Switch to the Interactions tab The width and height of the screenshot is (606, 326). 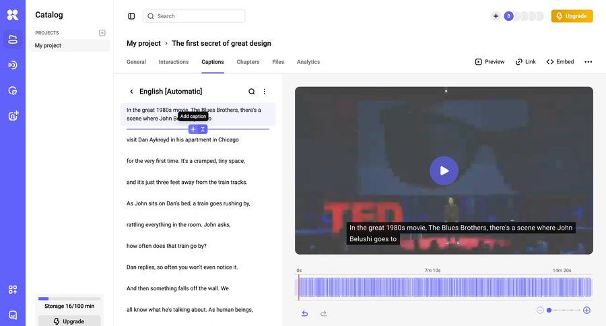point(174,62)
